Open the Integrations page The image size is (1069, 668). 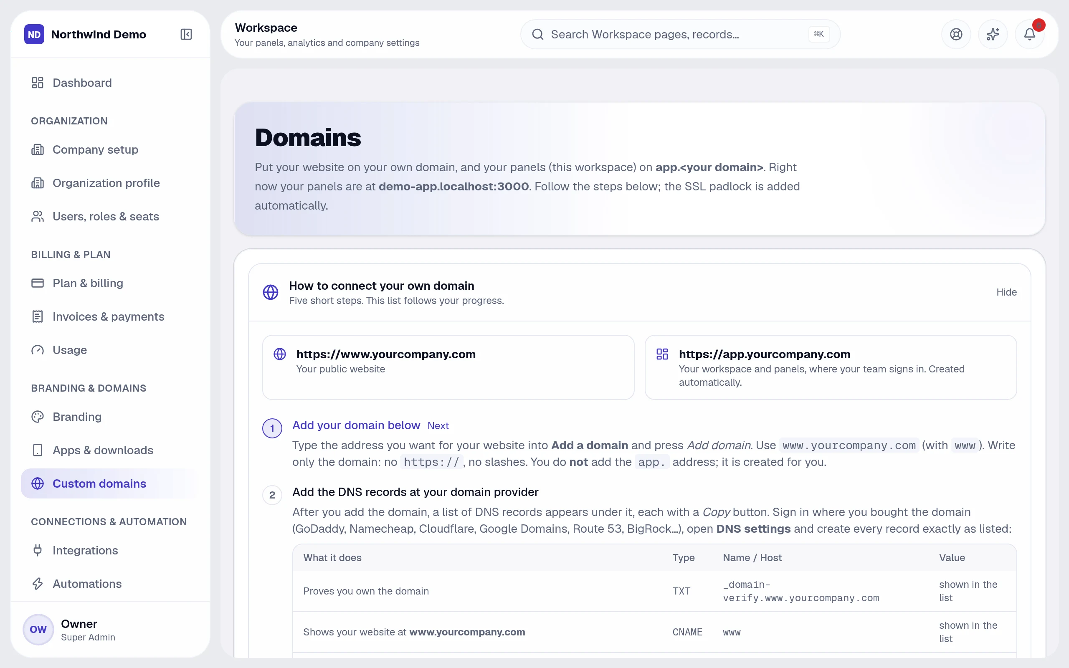point(109,550)
